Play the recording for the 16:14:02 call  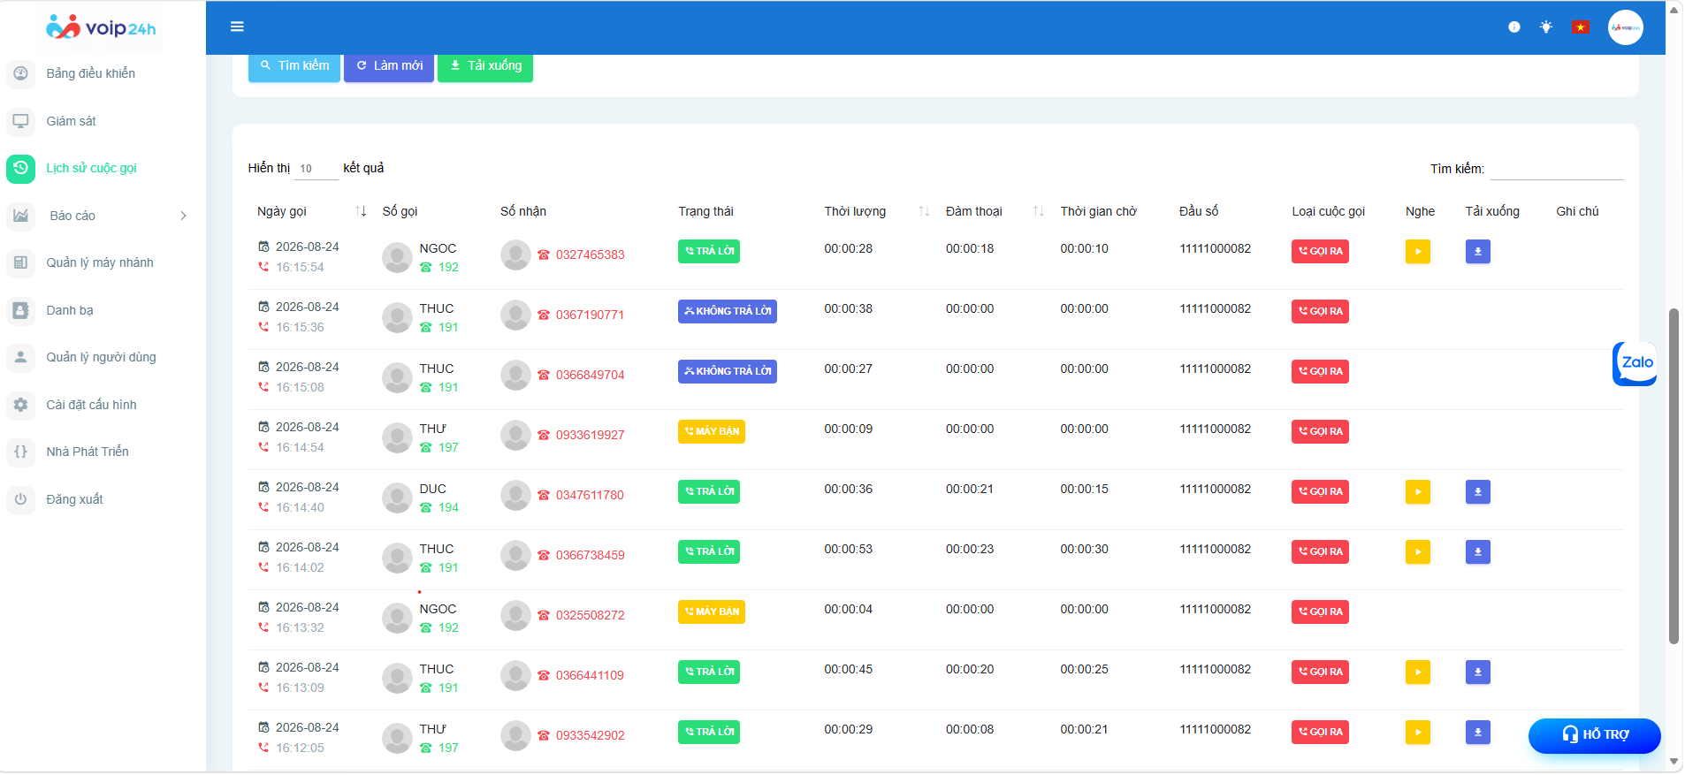(1417, 552)
